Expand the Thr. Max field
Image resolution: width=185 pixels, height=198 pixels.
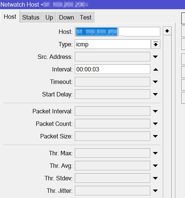pos(156,153)
